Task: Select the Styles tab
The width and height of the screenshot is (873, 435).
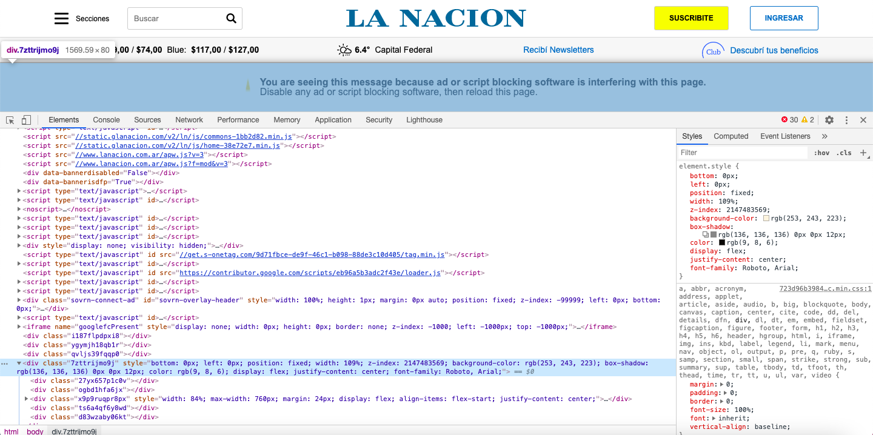Action: click(x=692, y=136)
